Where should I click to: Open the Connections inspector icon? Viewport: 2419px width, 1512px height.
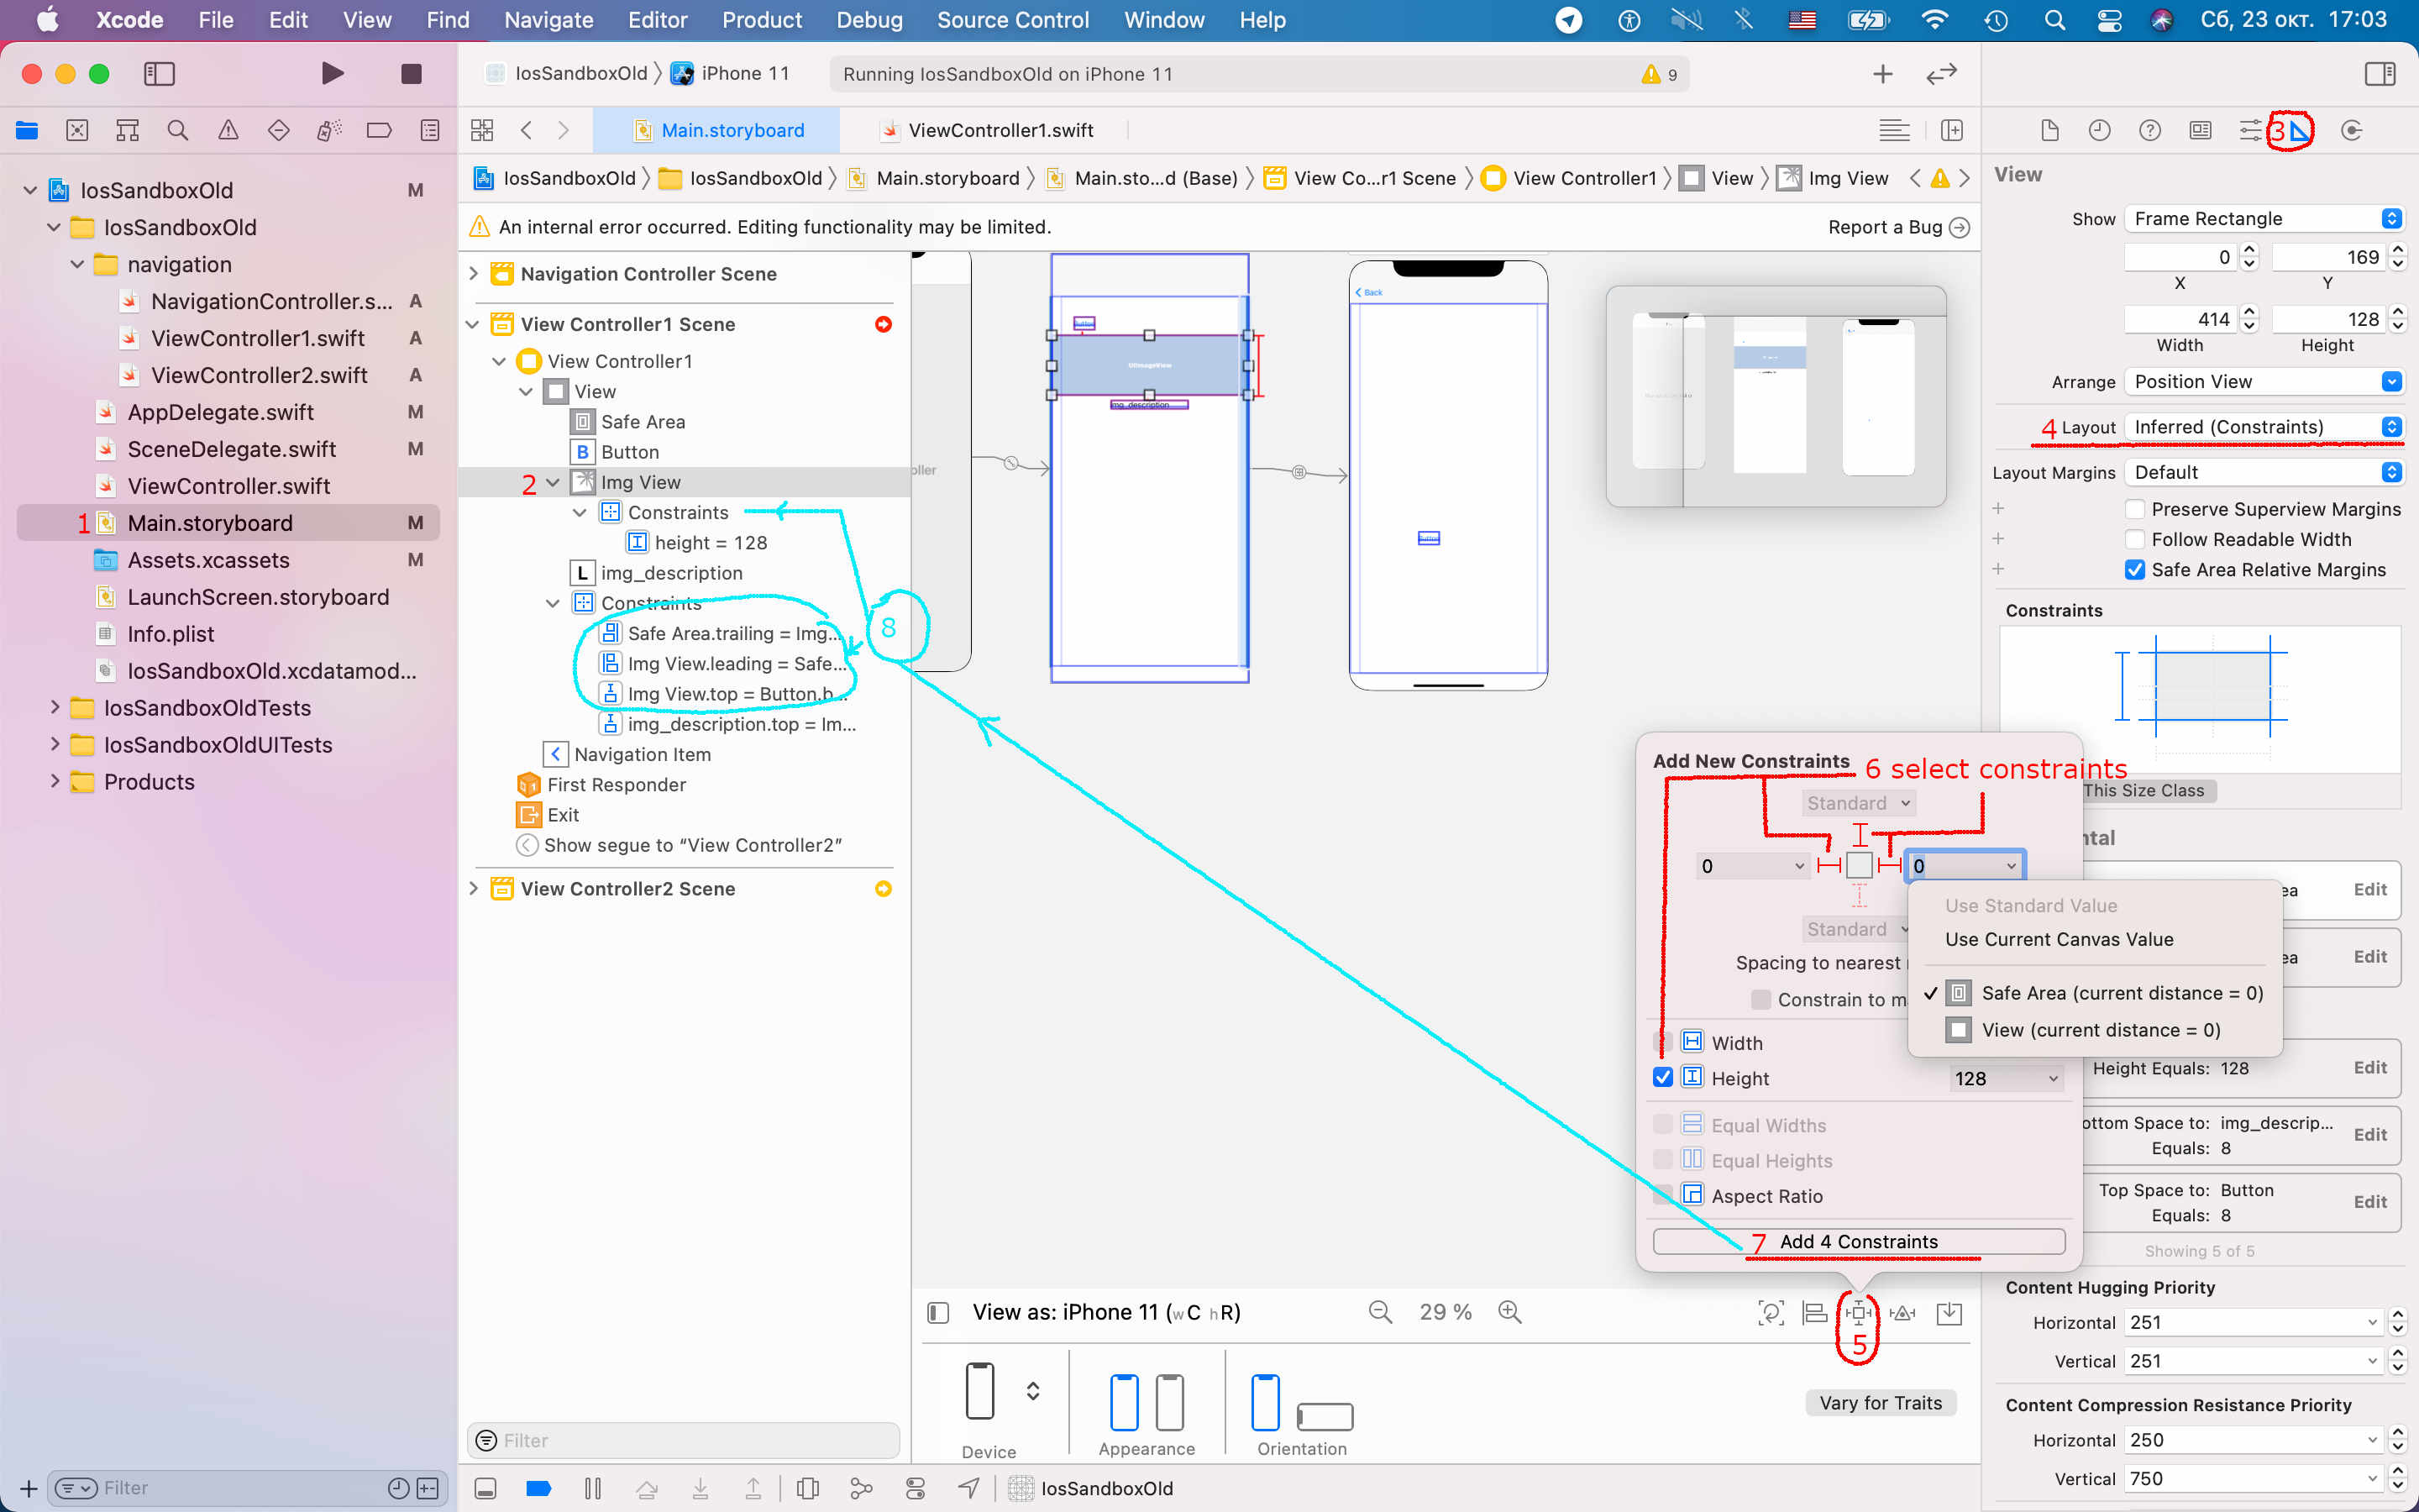coord(2351,130)
